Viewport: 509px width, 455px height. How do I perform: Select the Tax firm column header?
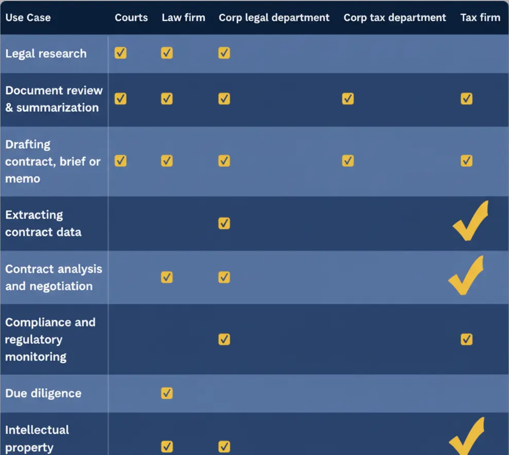480,17
